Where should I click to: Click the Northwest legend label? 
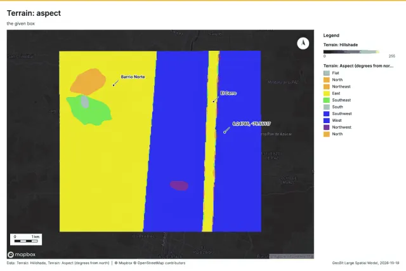(x=342, y=127)
